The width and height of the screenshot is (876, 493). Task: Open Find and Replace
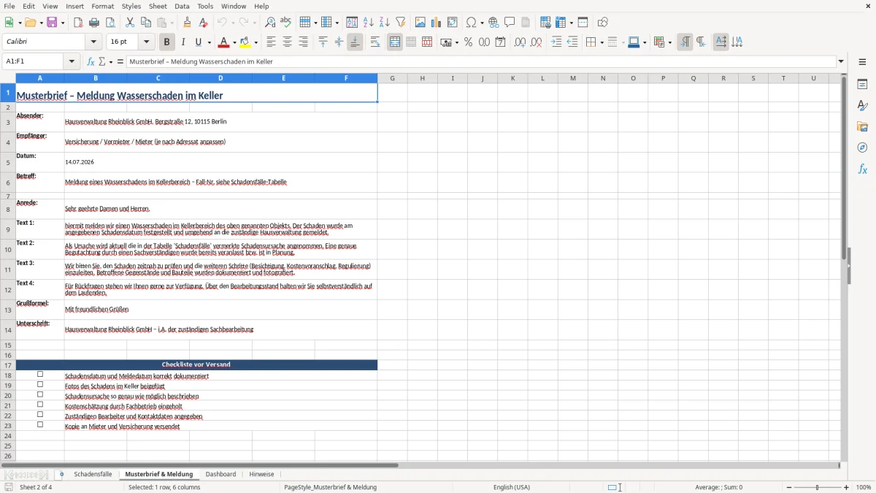pos(270,23)
